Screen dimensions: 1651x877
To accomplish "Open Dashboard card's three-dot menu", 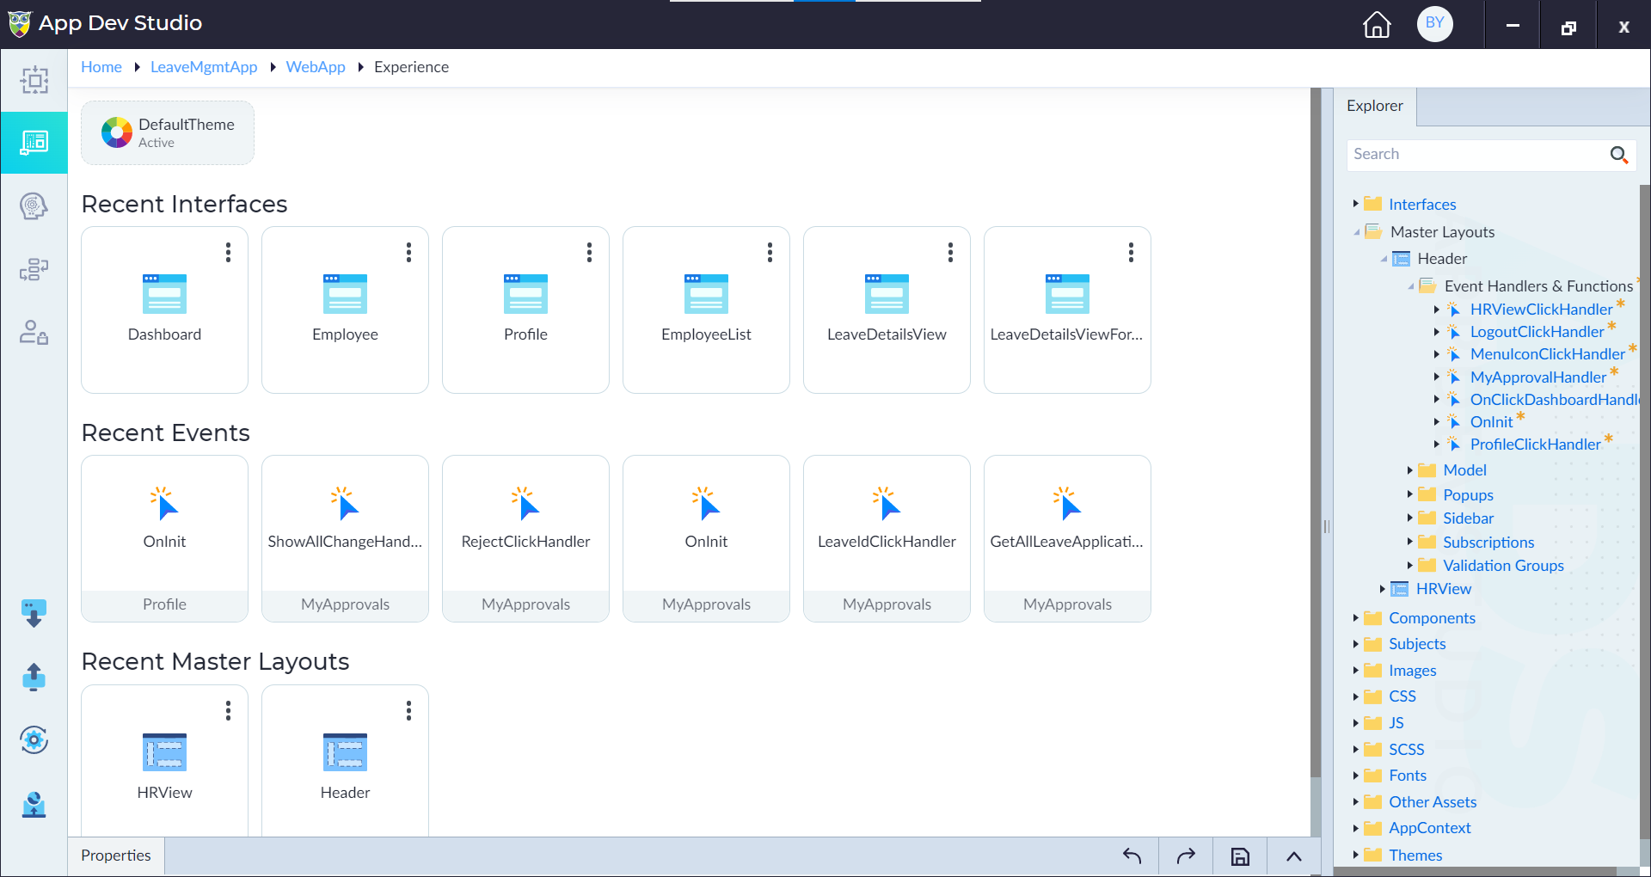I will click(228, 252).
